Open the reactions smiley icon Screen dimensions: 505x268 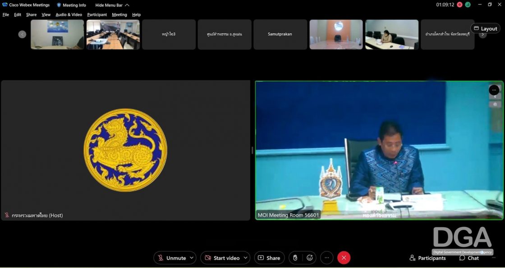[310, 258]
